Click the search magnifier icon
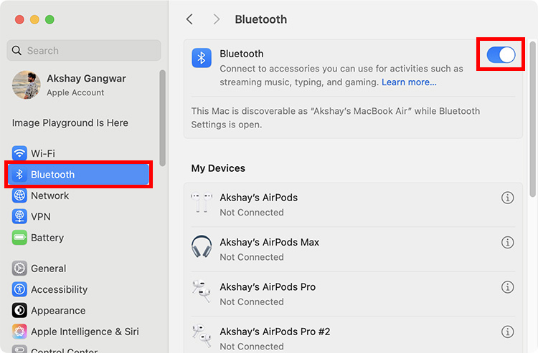Screen dimensions: 538x353 point(16,50)
